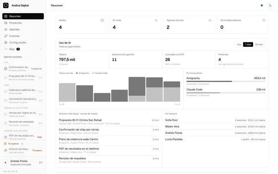
Task: Select the 30 días time range
Action: pos(259,44)
